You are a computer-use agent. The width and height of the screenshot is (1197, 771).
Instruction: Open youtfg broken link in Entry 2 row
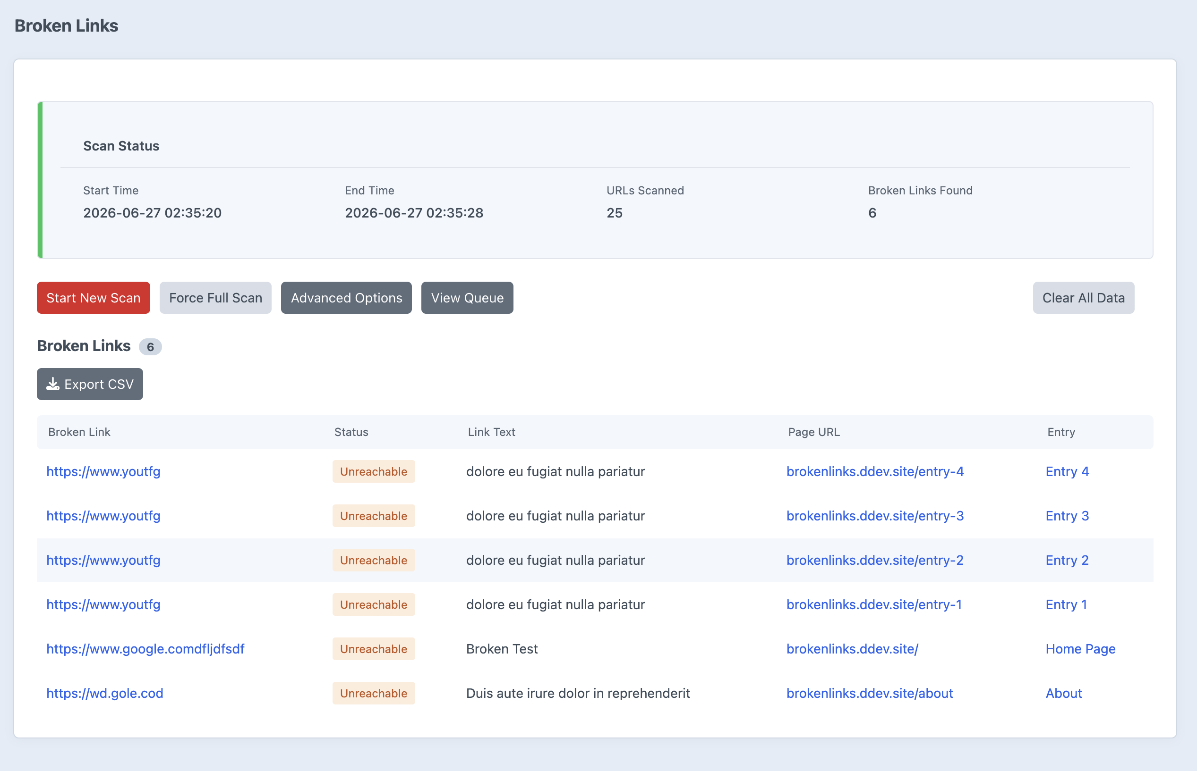[x=103, y=560]
